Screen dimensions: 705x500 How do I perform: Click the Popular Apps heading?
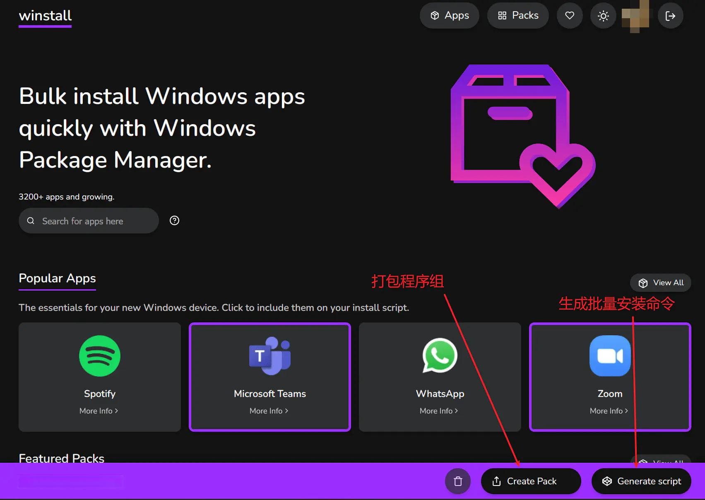coord(57,279)
